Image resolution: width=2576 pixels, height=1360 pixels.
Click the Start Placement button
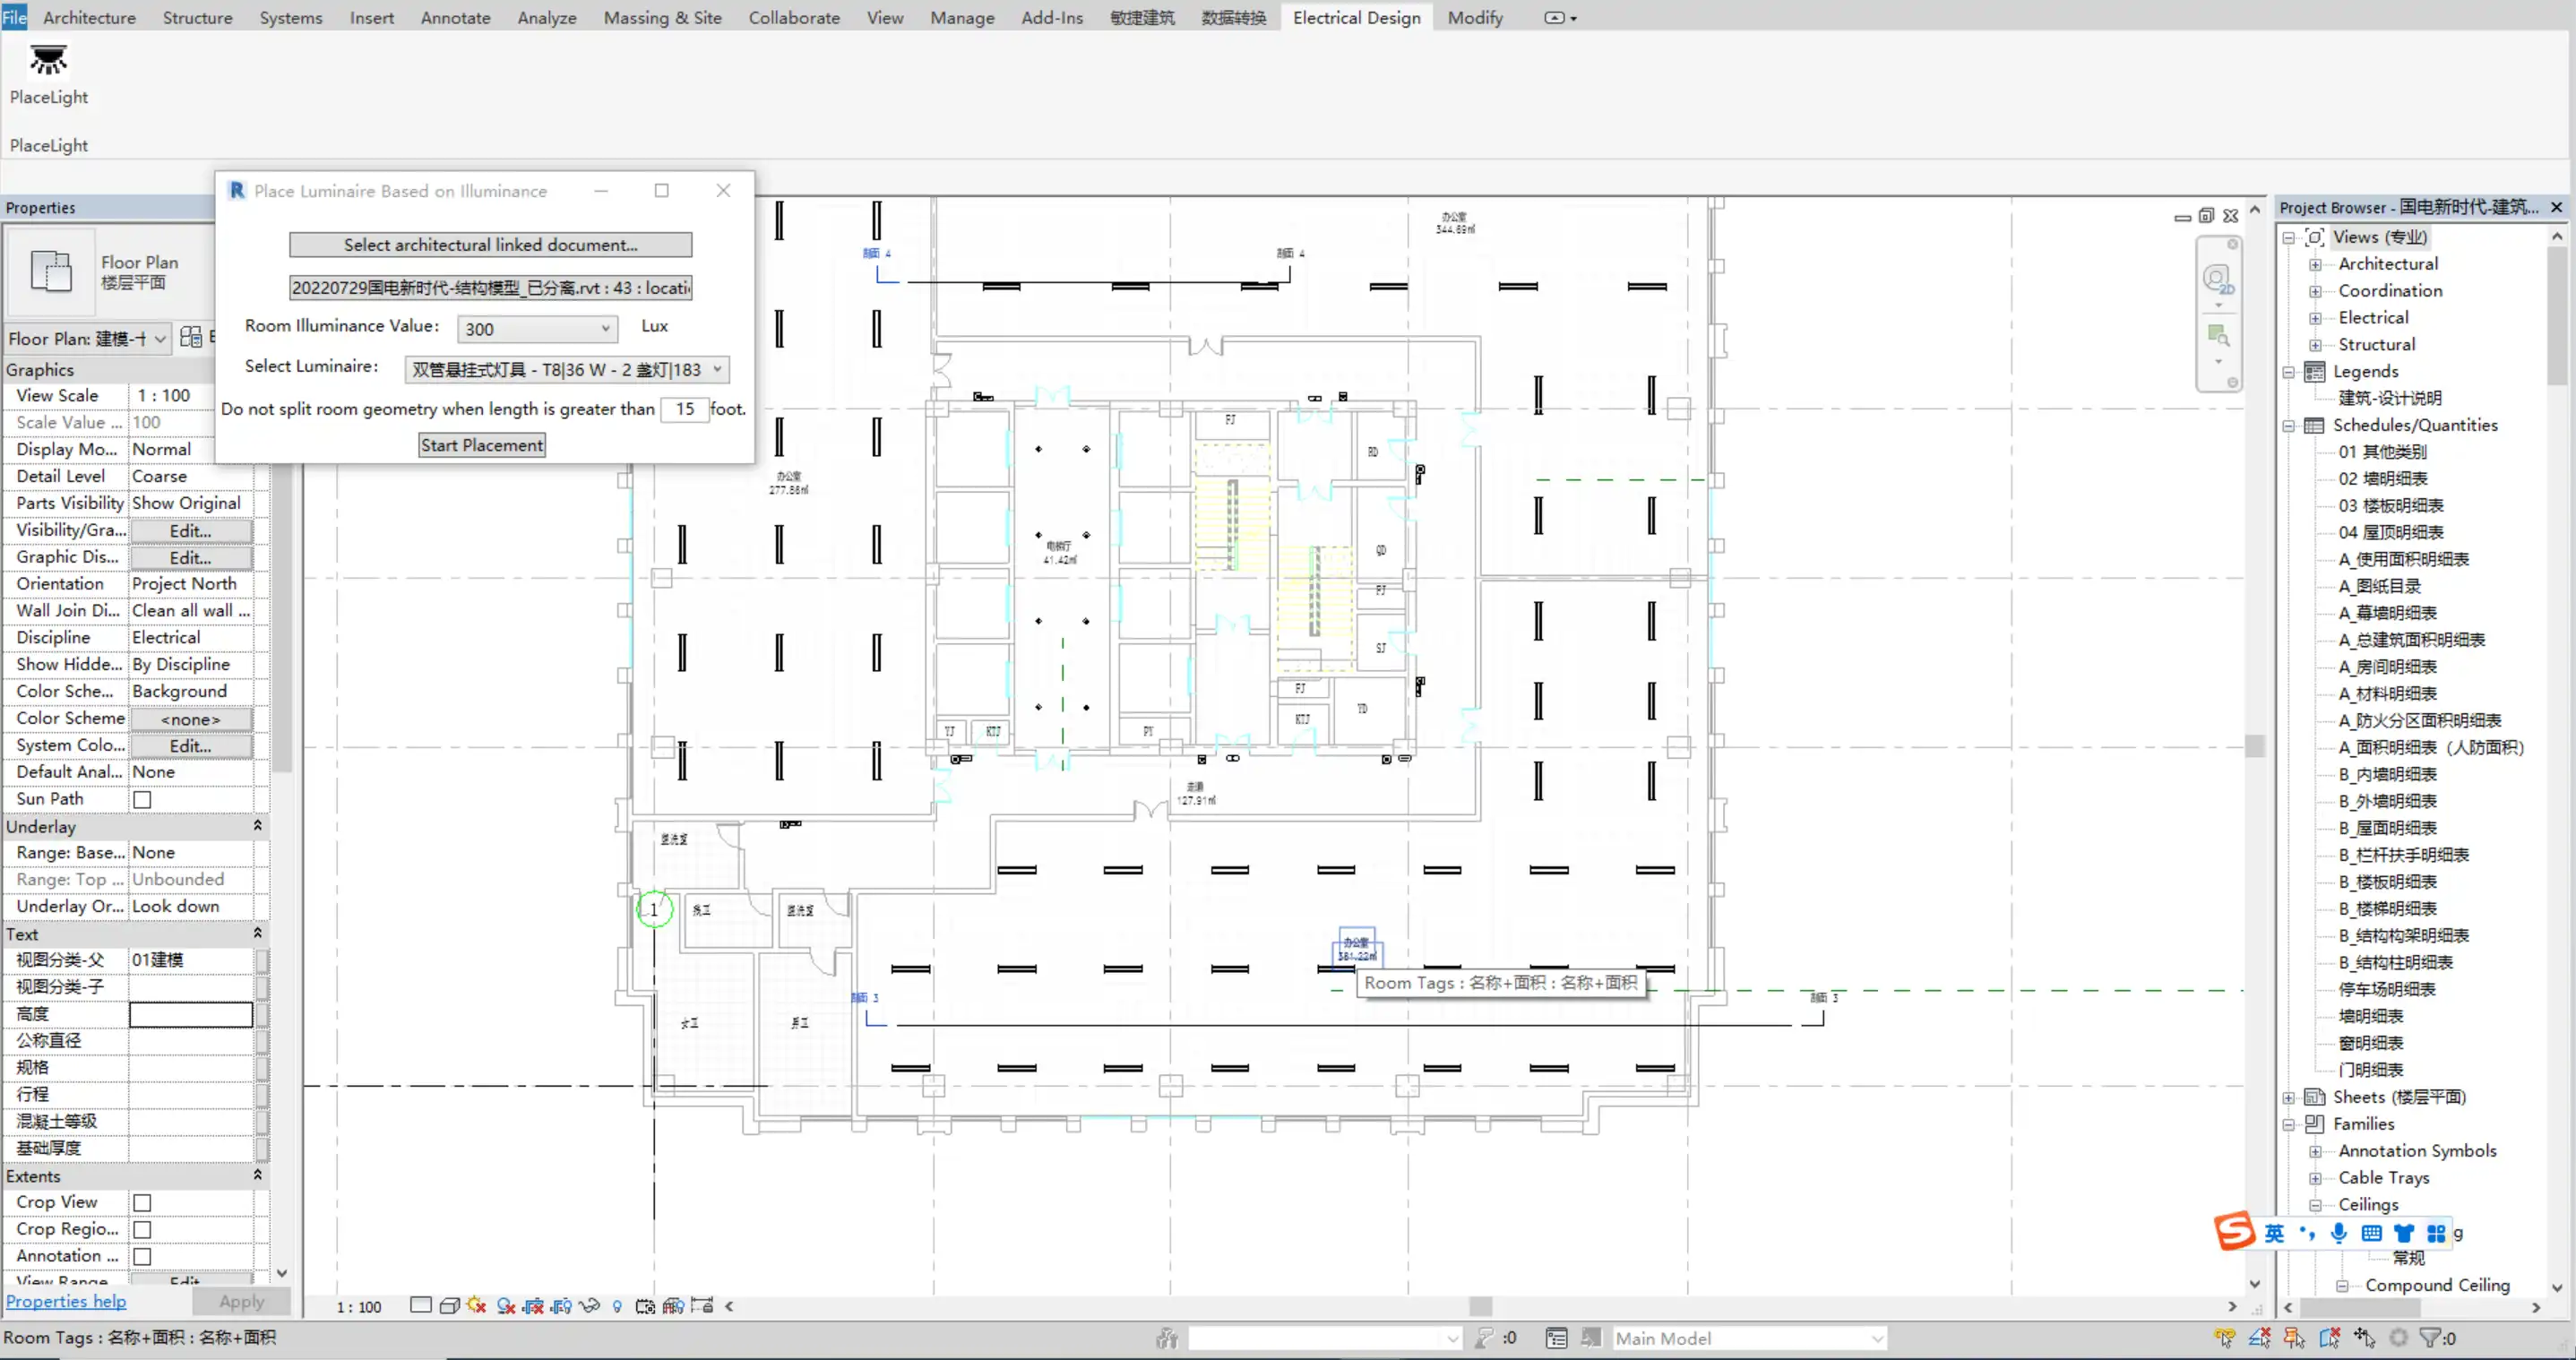pyautogui.click(x=482, y=446)
